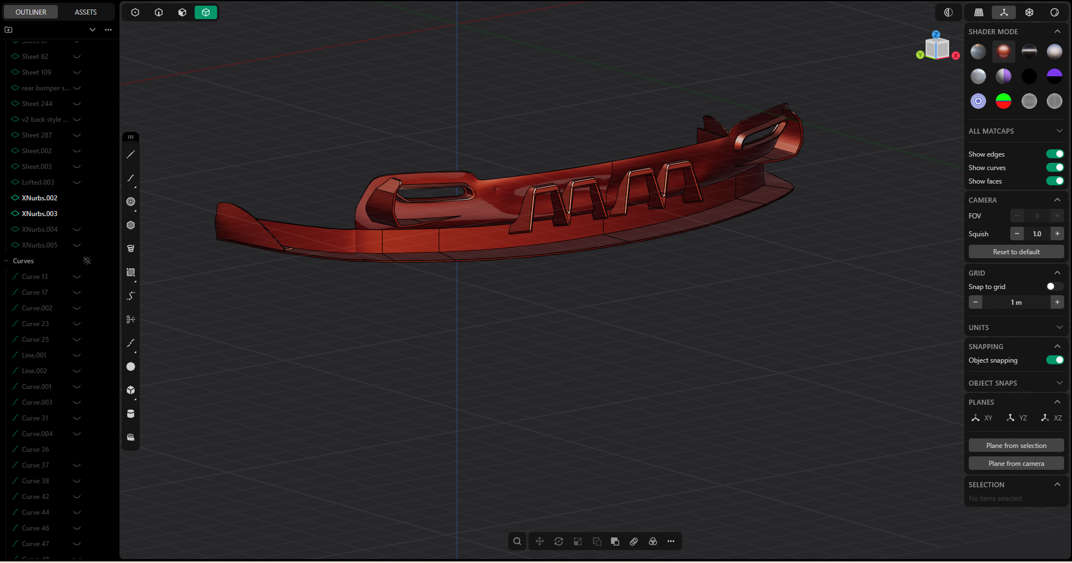Image resolution: width=1072 pixels, height=563 pixels.
Task: Pick the Hexagon polygon tool
Action: click(131, 225)
